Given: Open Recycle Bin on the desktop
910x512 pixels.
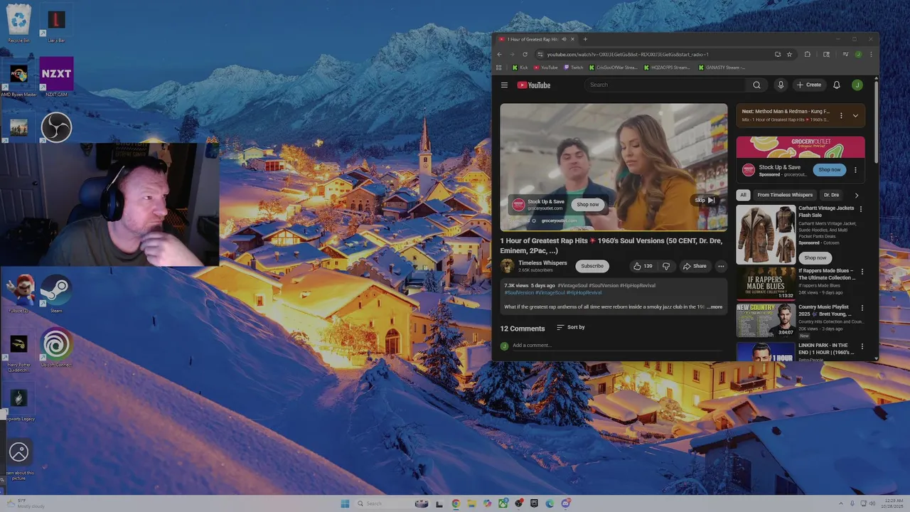Looking at the screenshot, I should point(18,23).
